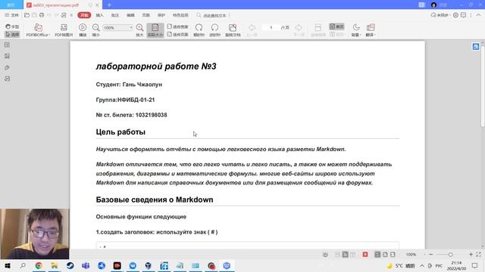Click red play button in status bar
The width and height of the screenshot is (485, 272).
click(365, 255)
